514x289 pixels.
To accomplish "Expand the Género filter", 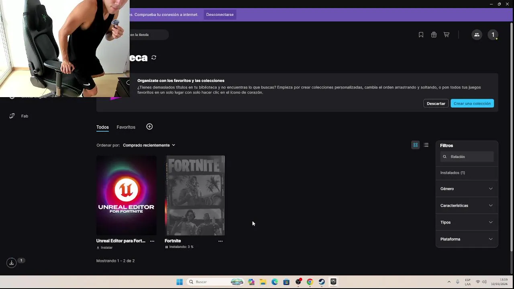I will [467, 189].
